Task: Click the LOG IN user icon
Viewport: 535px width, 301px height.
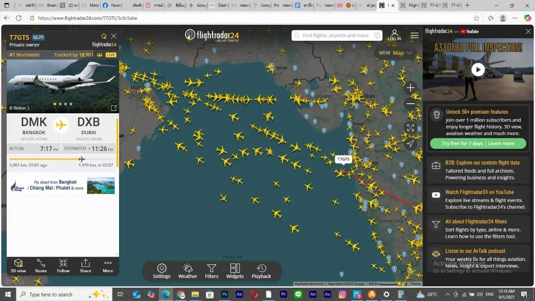Action: click(394, 35)
